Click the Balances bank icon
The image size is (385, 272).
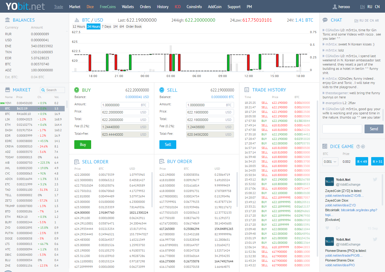[x=8, y=20]
